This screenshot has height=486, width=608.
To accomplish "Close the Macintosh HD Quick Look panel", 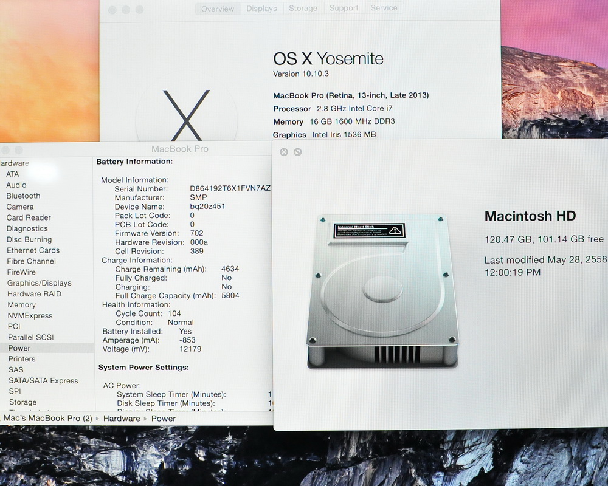I will click(x=284, y=152).
